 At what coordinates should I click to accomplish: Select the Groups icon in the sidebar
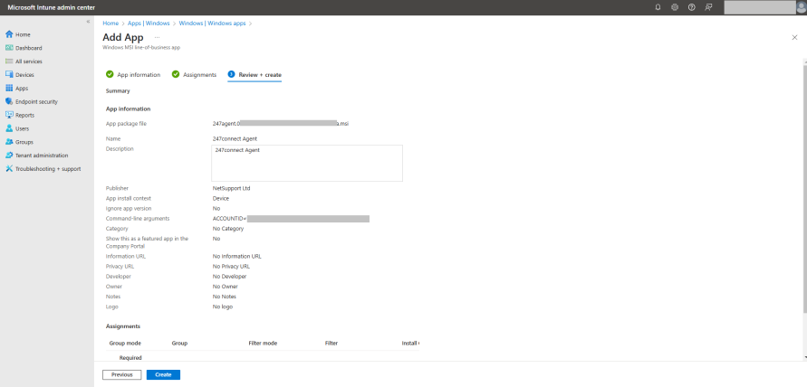click(9, 142)
